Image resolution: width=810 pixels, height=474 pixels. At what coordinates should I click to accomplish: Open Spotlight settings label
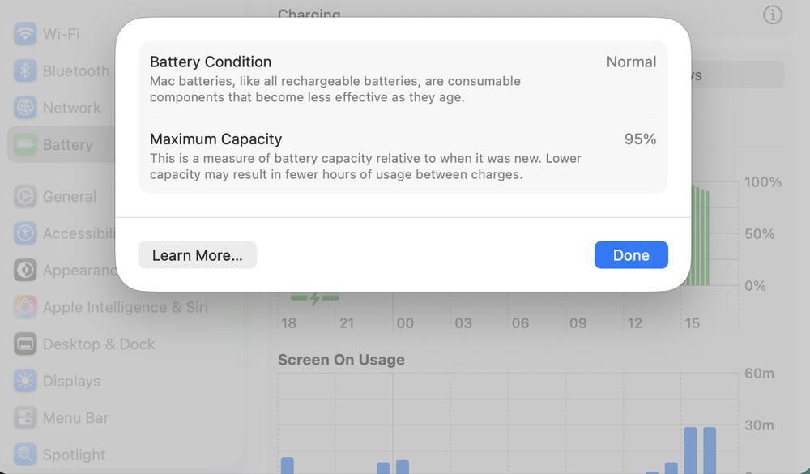74,455
